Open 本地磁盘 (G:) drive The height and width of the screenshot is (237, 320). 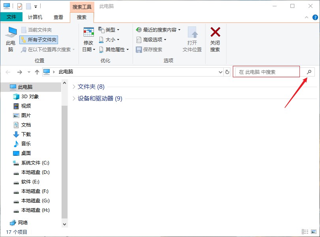[31, 201]
